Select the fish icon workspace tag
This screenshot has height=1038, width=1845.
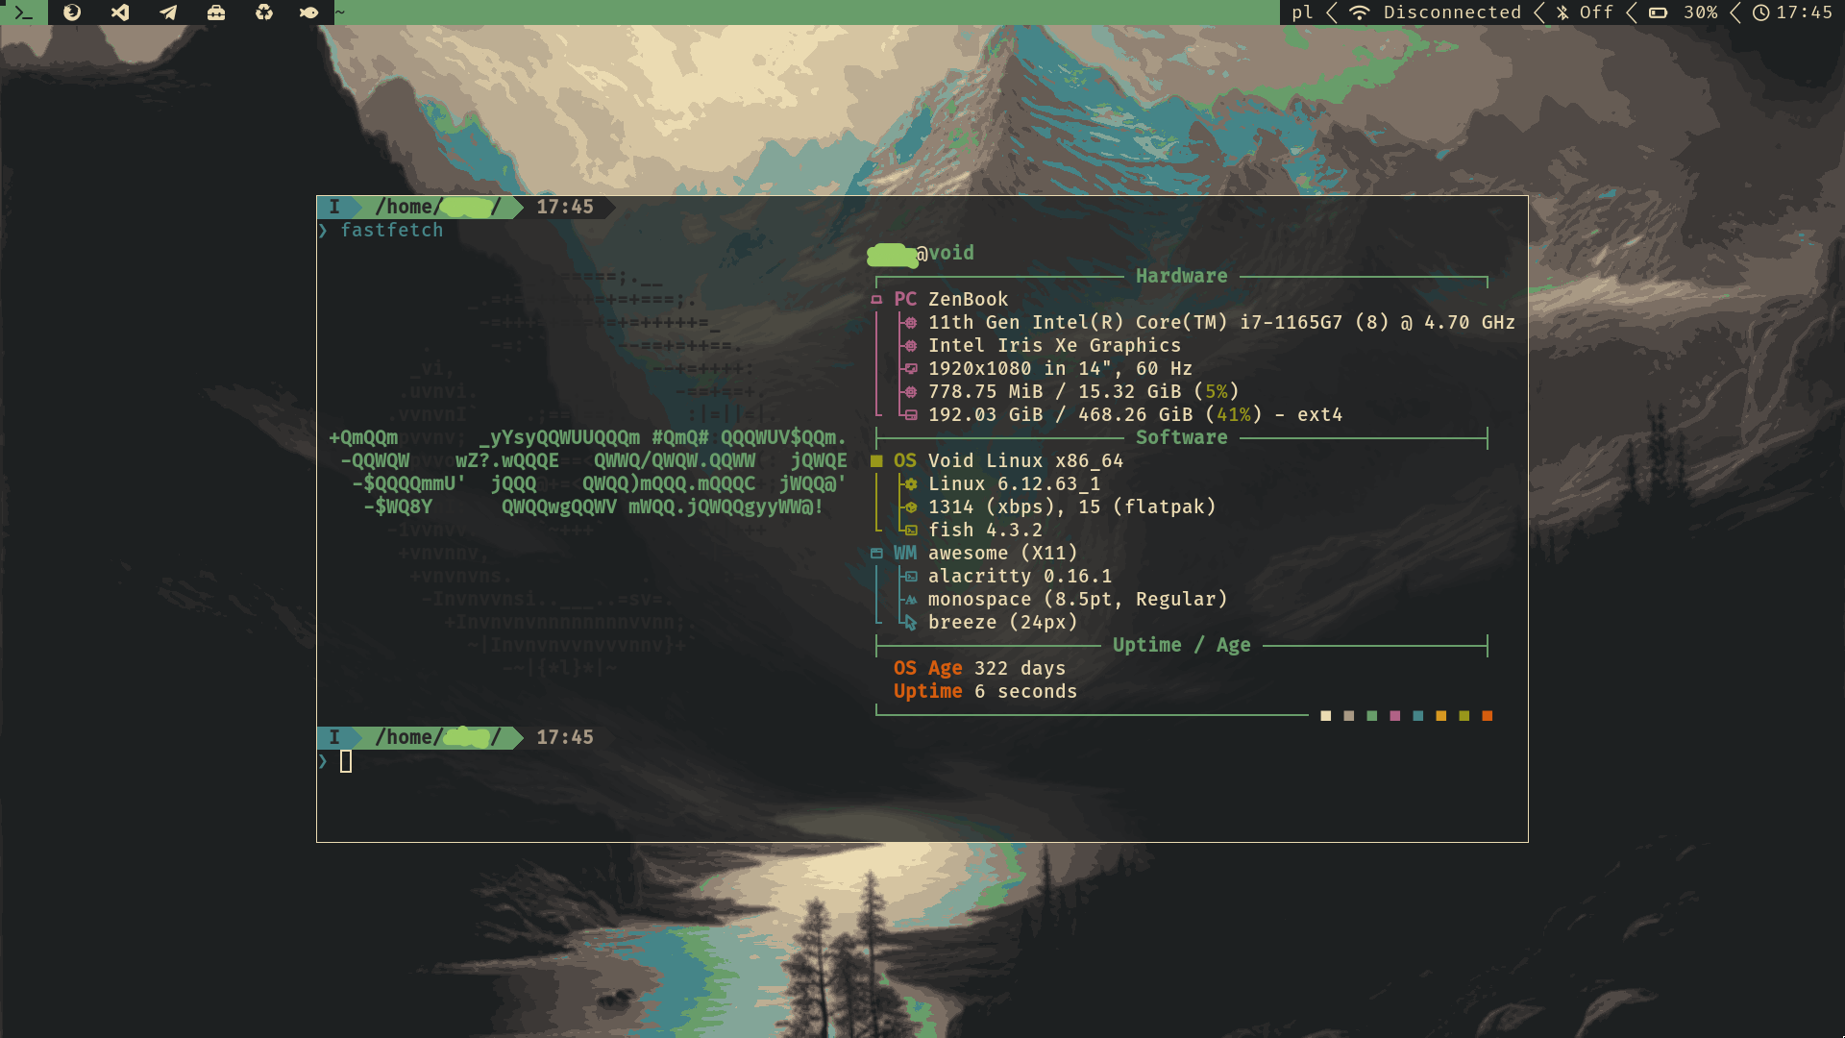pos(309,12)
